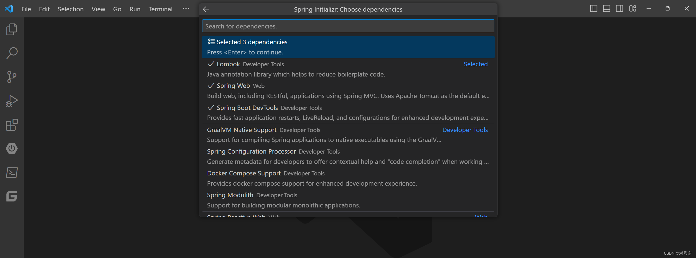
Task: Confirm Selected 3 dependencies entry
Action: (348, 47)
